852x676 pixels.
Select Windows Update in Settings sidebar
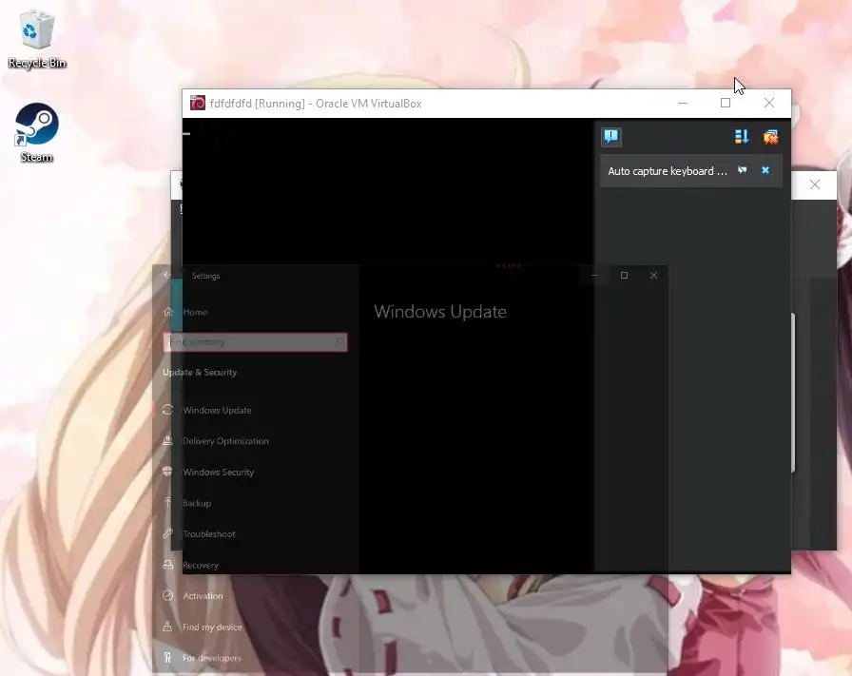pos(217,411)
